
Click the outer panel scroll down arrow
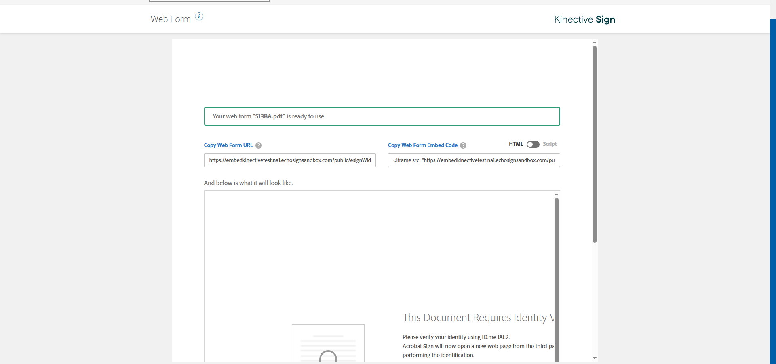click(595, 358)
